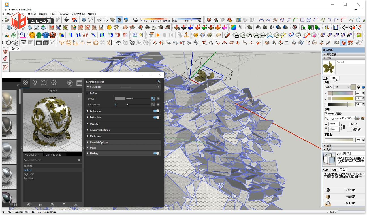Image resolution: width=367 pixels, height=215 pixels.
Task: Click the 不透明 opacity slider
Action: tap(339, 140)
